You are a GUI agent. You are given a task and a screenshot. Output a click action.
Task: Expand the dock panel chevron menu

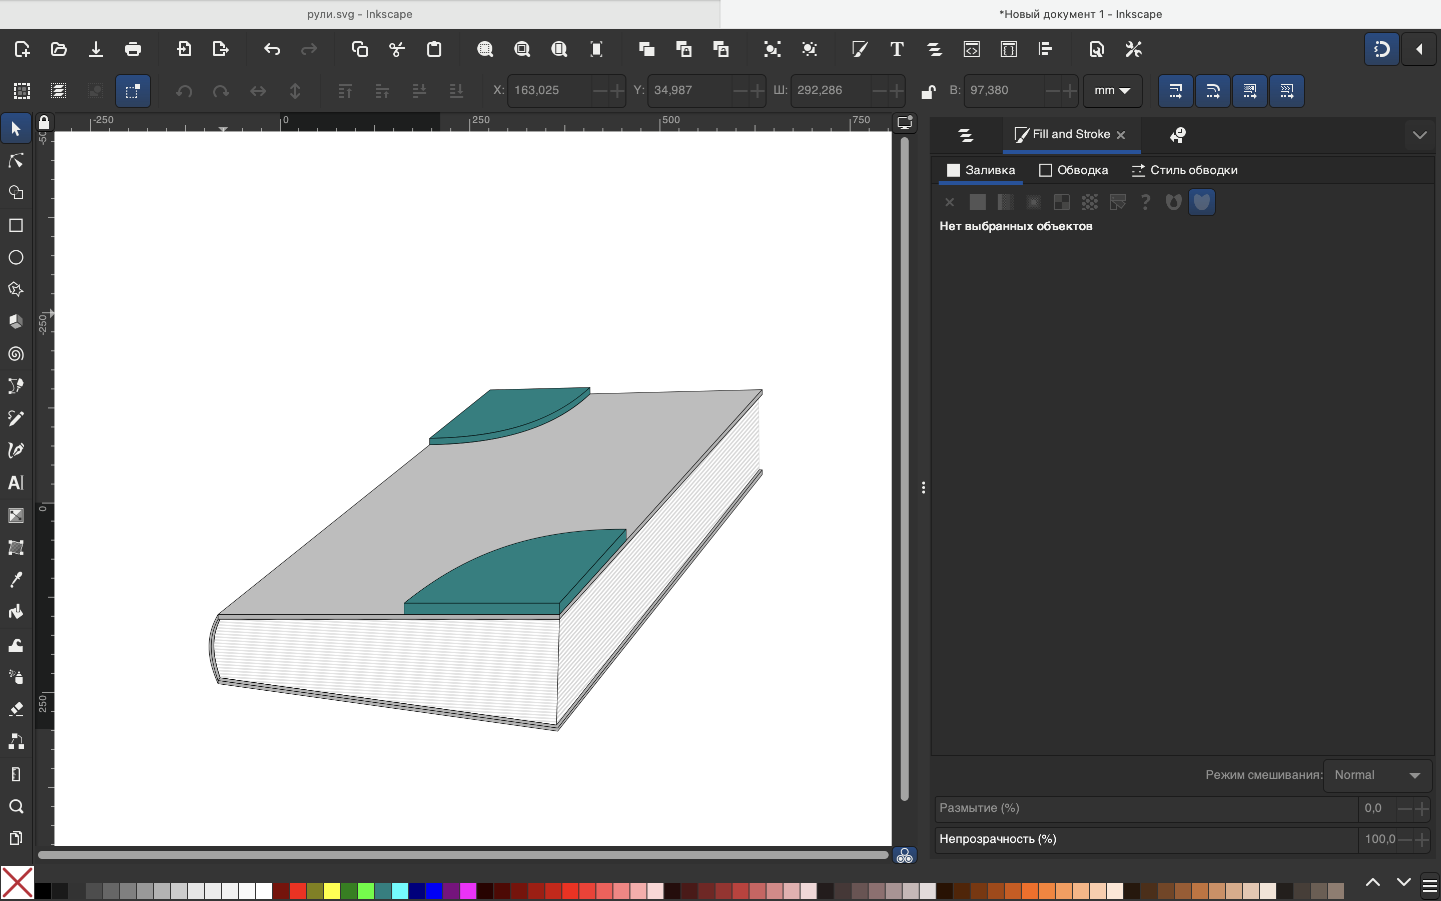pos(1419,135)
